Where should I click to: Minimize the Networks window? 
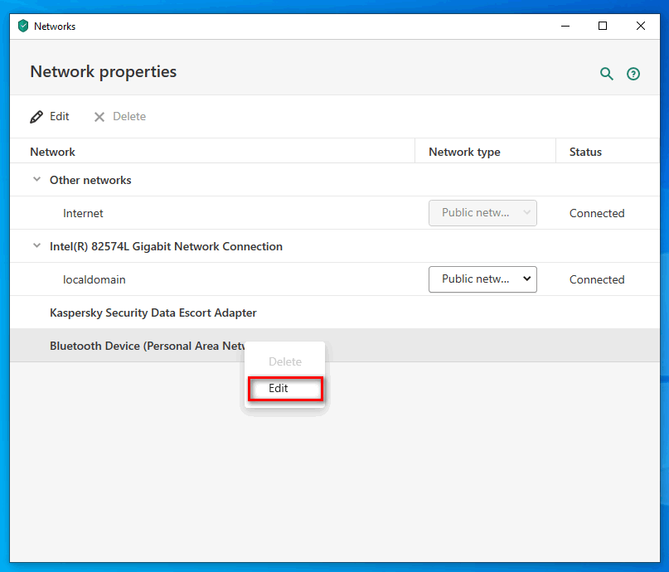565,26
